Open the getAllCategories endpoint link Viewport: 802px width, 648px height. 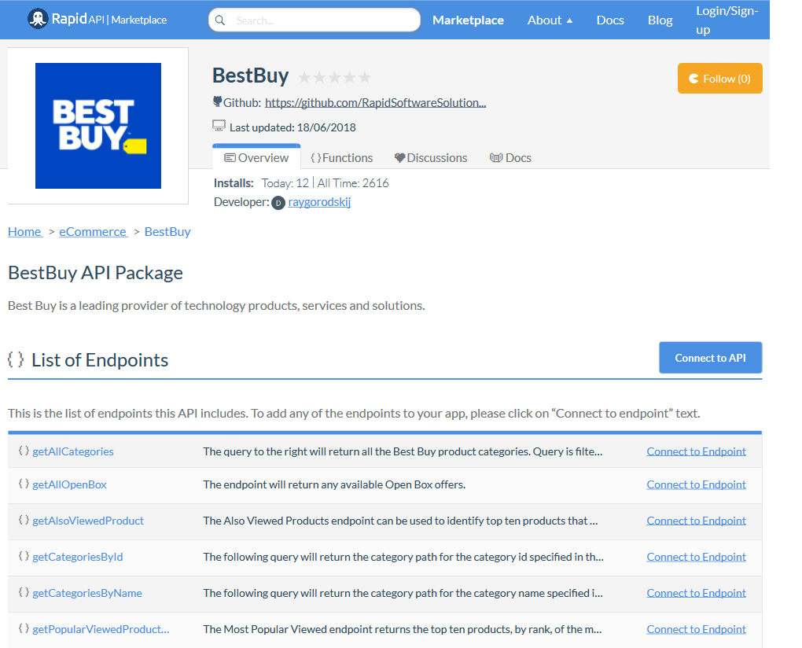click(x=73, y=451)
